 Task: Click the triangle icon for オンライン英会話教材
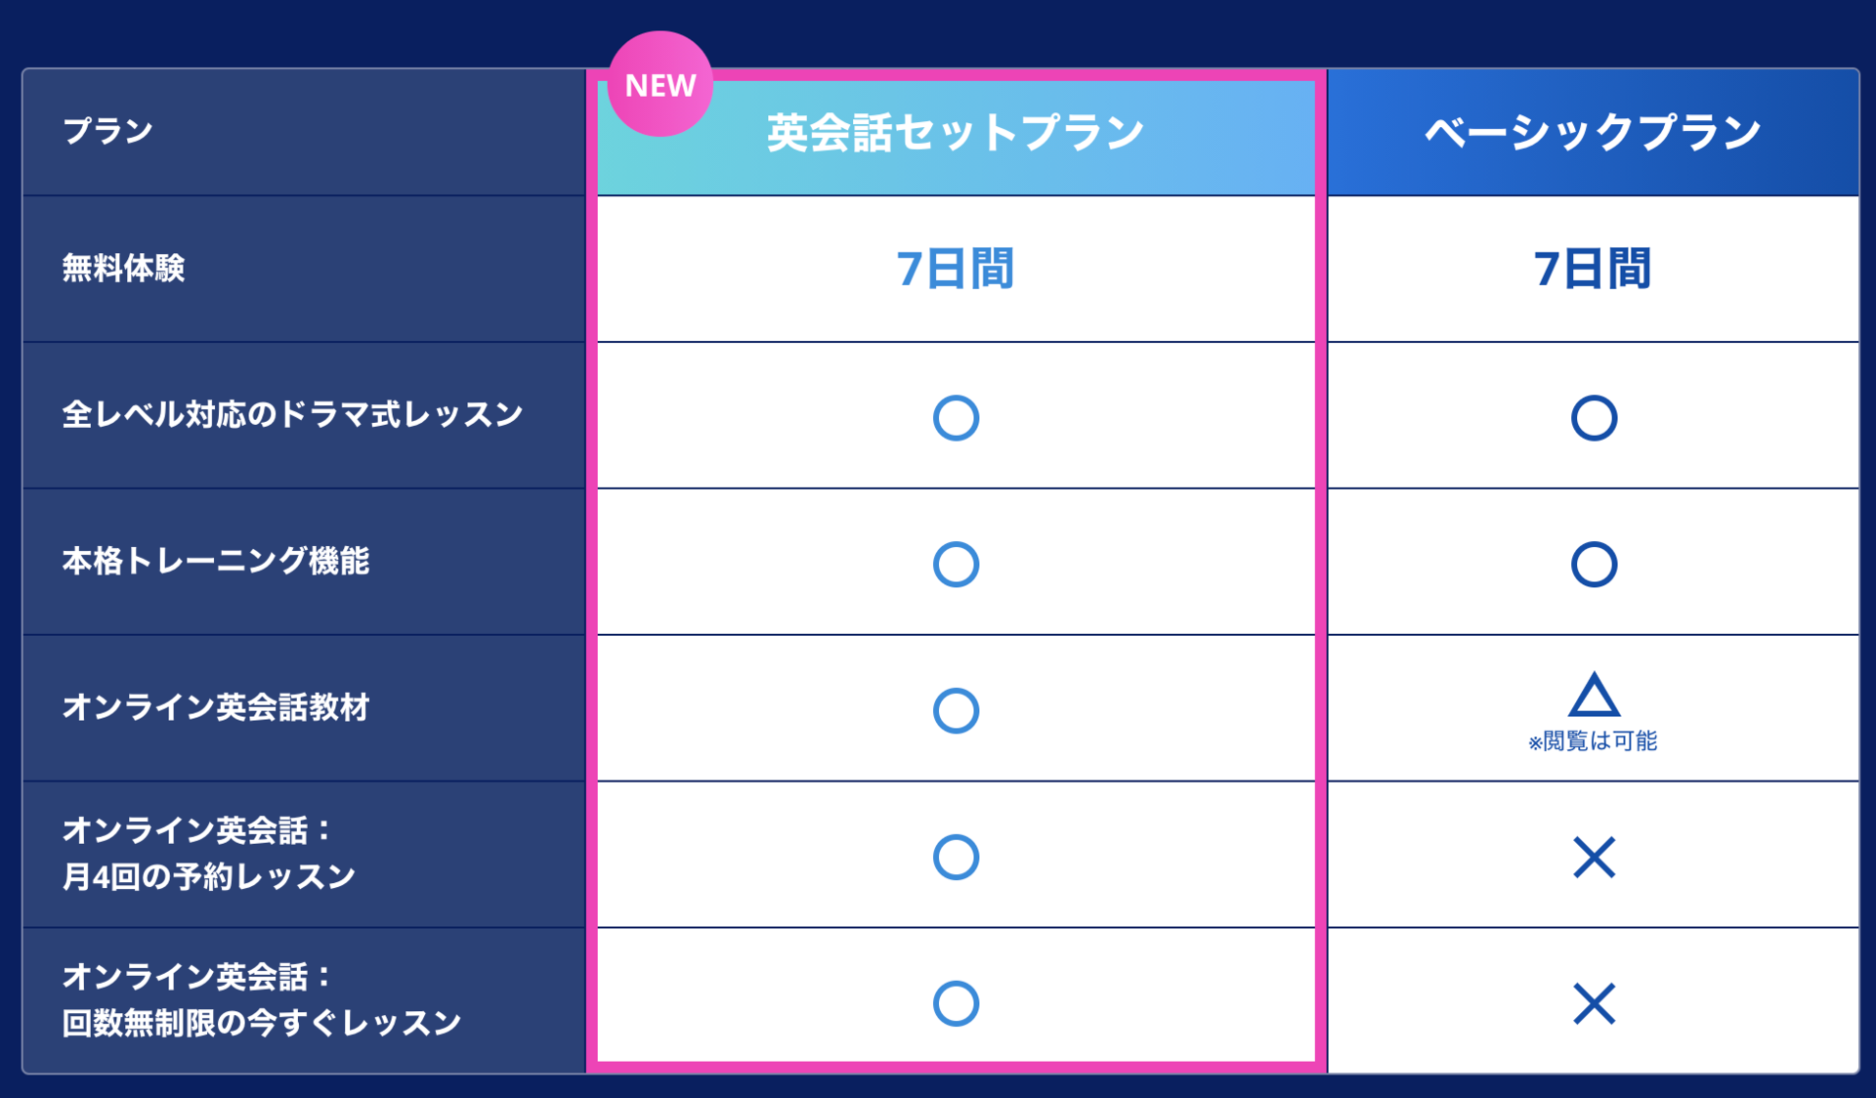(1594, 696)
